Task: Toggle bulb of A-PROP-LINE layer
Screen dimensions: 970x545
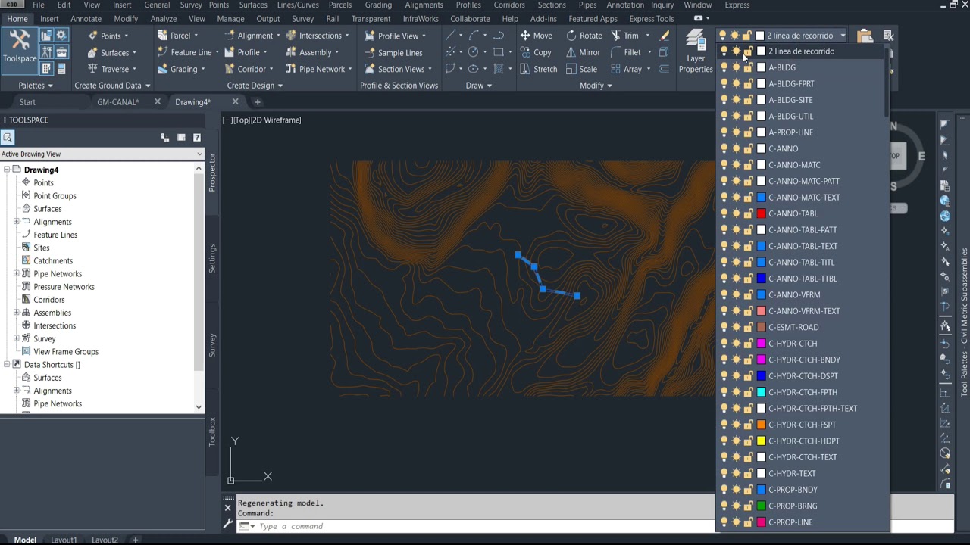Action: pos(724,132)
